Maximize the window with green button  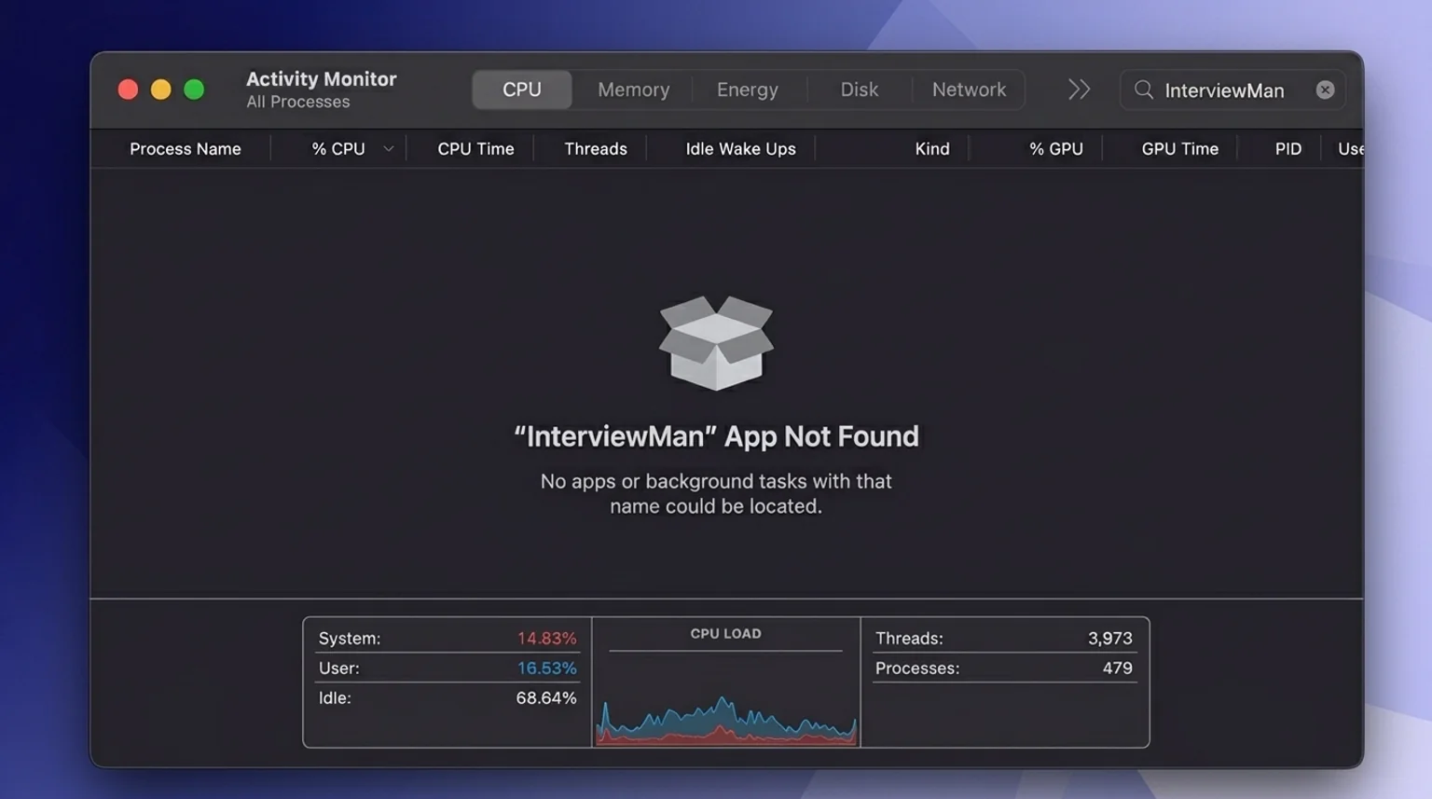tap(194, 90)
